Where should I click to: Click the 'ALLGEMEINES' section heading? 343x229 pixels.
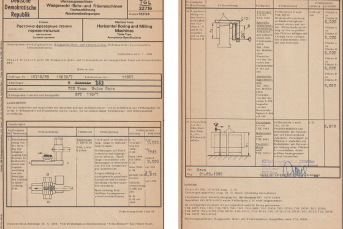(x=16, y=103)
